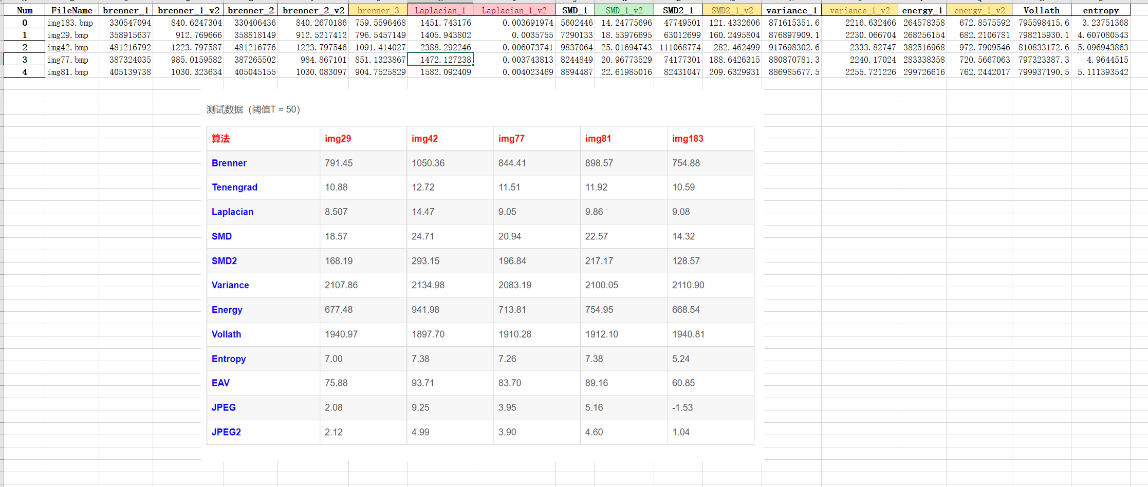Select the cell containing 799937190.5
Screen dimensions: 1148x487
click(1042, 72)
